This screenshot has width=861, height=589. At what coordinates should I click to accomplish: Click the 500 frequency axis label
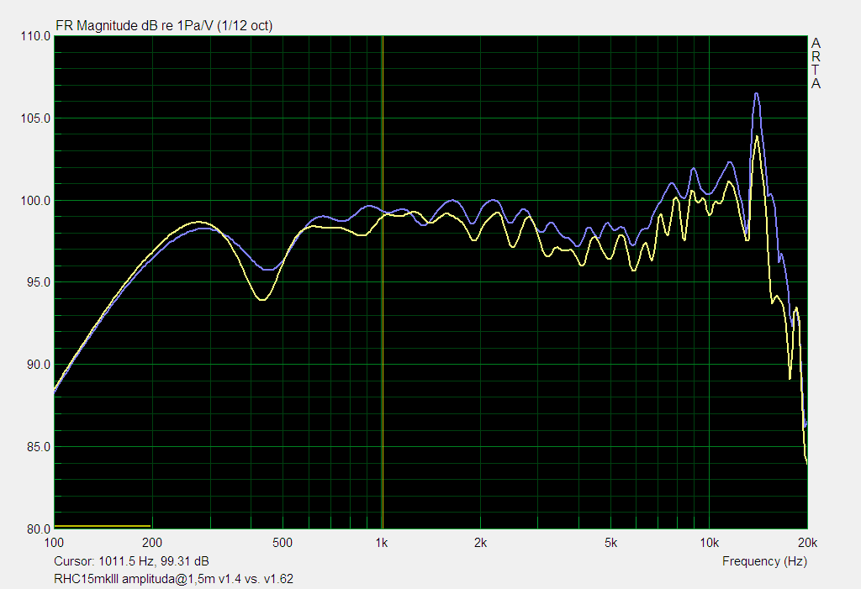click(283, 543)
